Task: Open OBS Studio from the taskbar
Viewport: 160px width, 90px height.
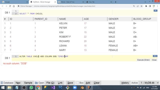Action: [x=24, y=88]
